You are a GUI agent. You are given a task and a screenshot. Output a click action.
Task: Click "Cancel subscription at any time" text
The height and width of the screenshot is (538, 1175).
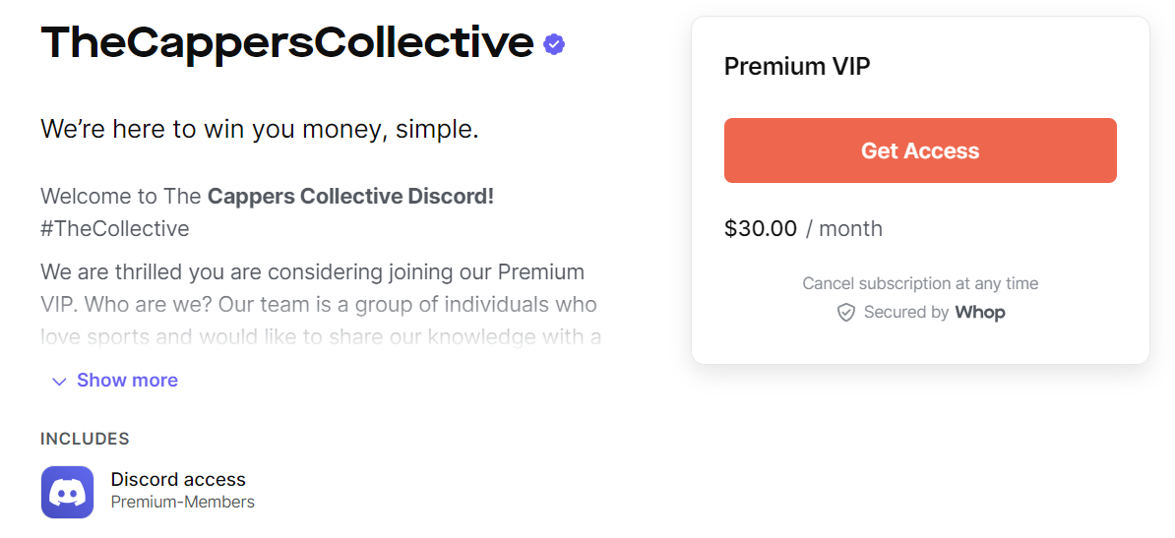coord(920,283)
